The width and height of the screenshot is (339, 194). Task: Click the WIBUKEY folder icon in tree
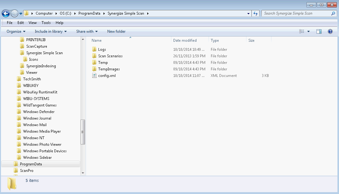pos(19,86)
